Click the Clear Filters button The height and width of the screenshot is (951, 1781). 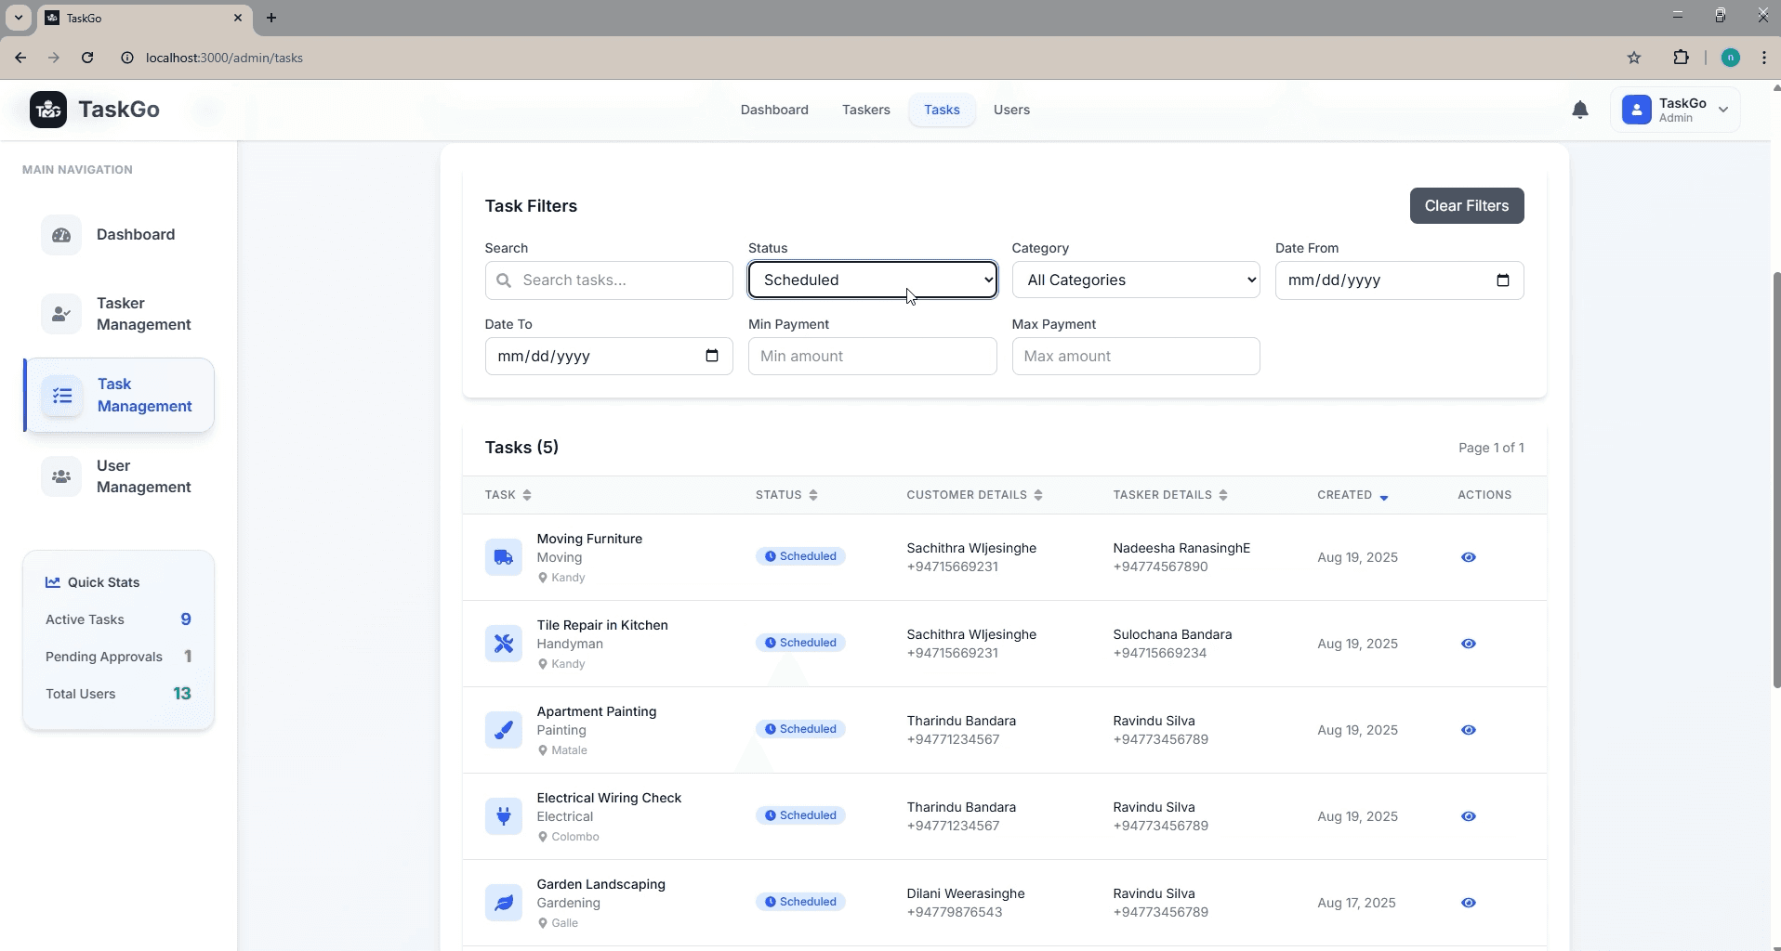tap(1466, 206)
